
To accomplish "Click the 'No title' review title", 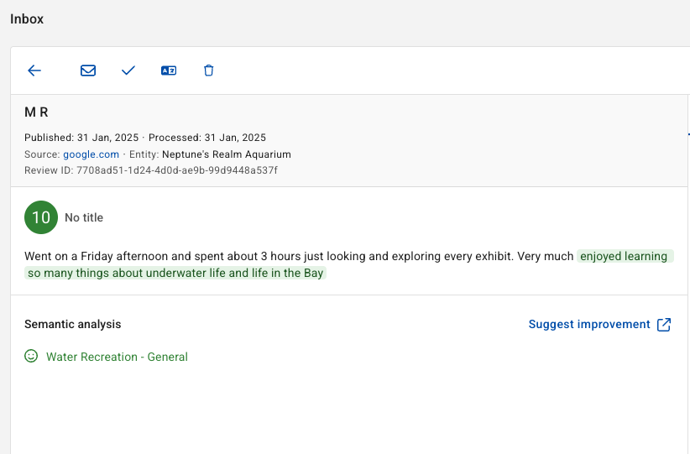I will coord(84,217).
